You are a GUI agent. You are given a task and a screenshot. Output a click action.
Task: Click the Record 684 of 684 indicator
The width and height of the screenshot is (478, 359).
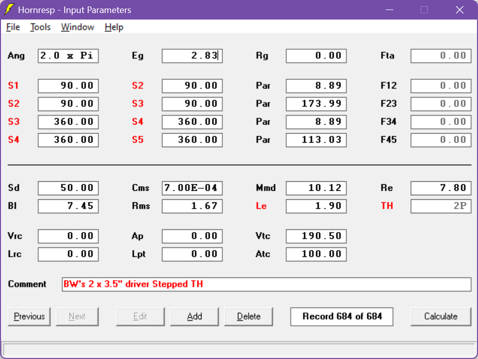(342, 316)
